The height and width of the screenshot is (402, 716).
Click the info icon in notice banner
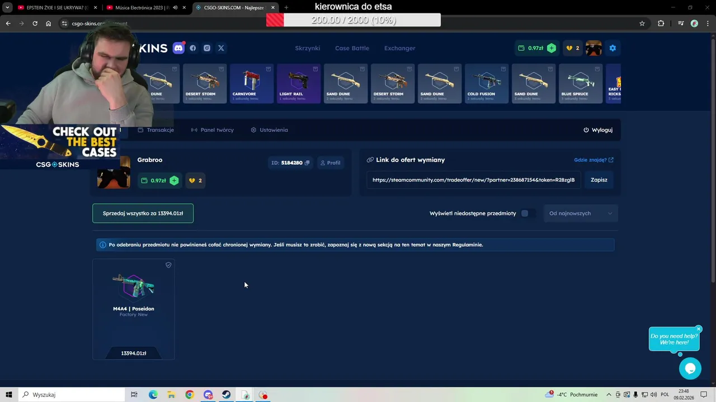102,245
